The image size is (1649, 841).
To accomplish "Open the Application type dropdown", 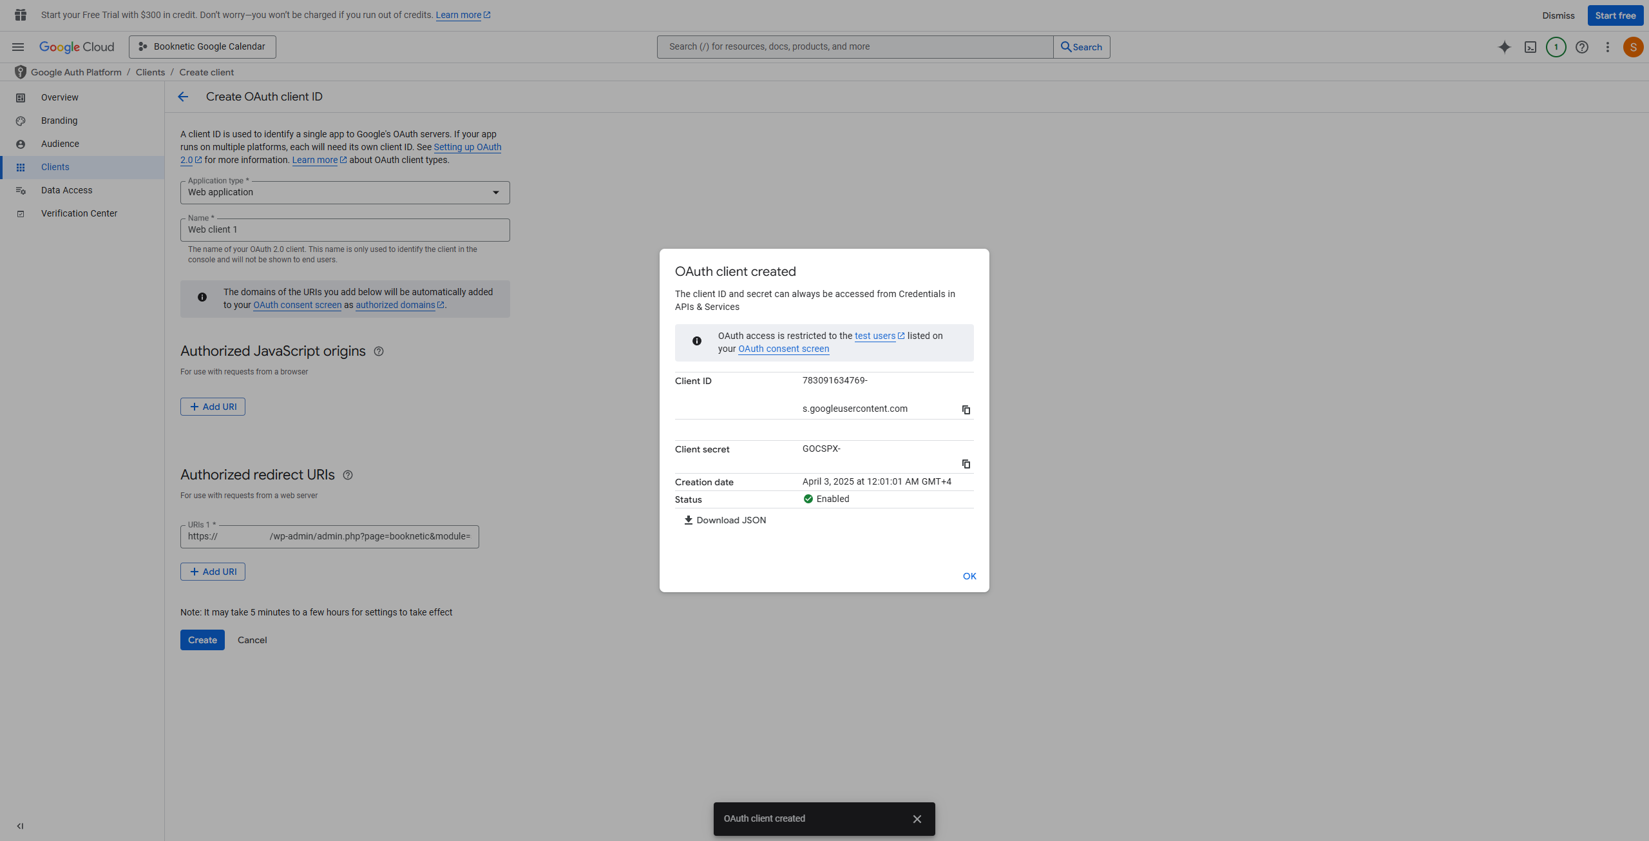I will (x=345, y=193).
